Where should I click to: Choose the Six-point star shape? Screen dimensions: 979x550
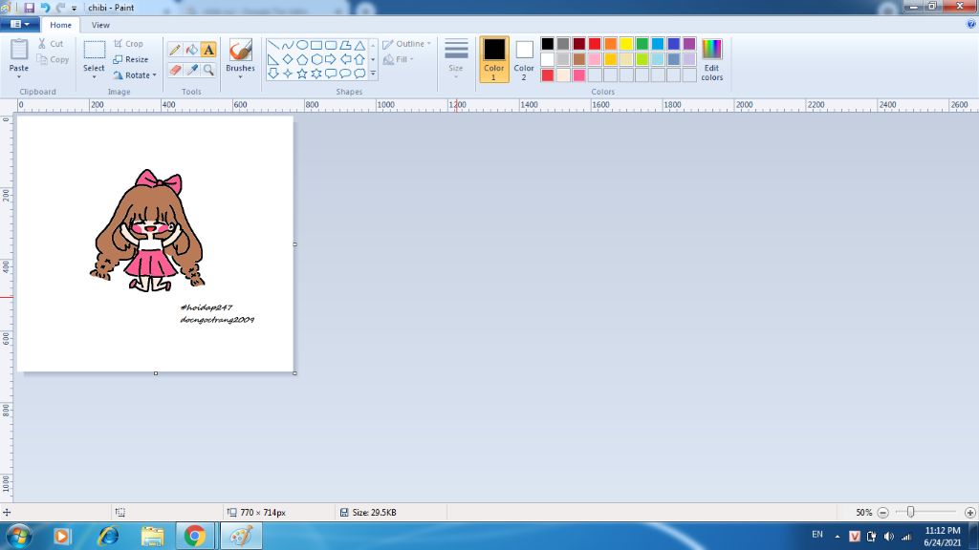pos(315,74)
